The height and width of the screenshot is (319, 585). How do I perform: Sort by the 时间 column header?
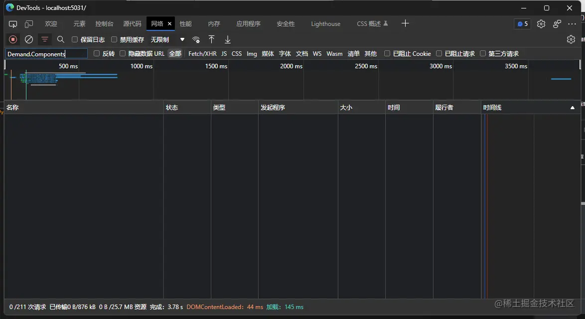click(409, 108)
